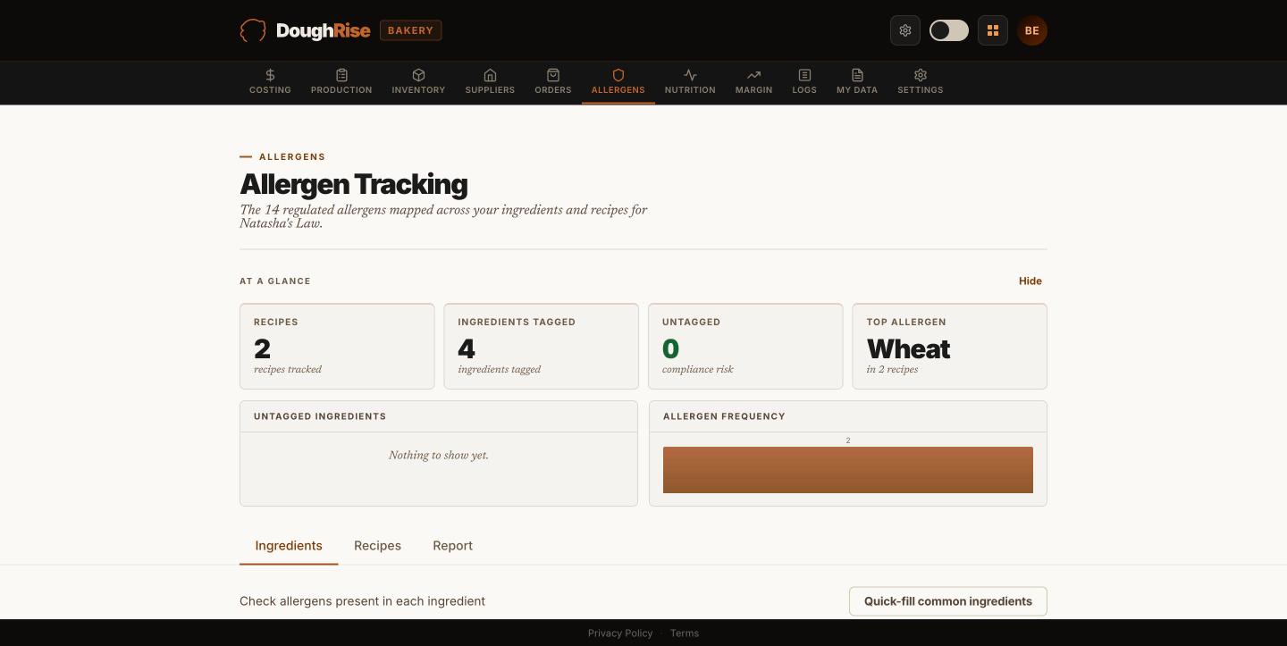Viewport: 1287px width, 646px height.
Task: Open the Privacy Policy link
Action: tap(620, 633)
